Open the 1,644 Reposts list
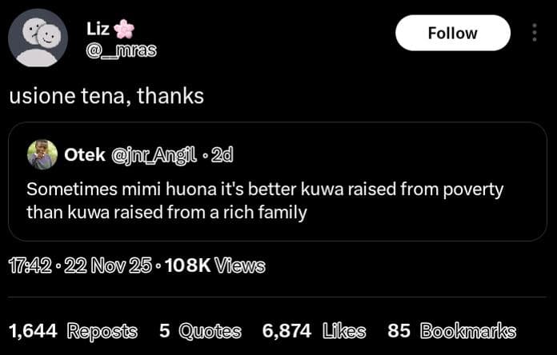This screenshot has width=557, height=355. (x=72, y=331)
